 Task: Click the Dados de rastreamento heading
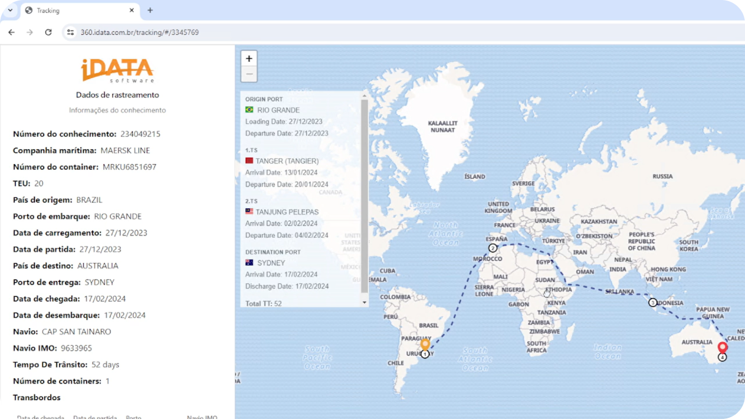tap(117, 95)
